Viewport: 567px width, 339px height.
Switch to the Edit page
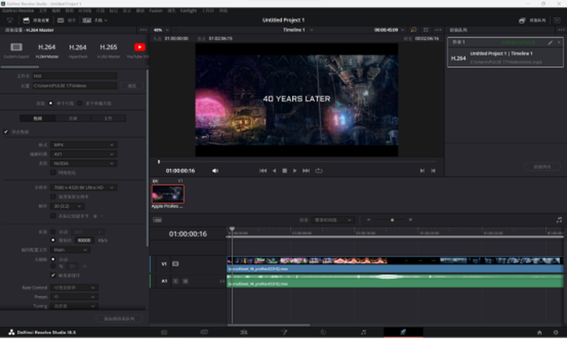click(244, 332)
